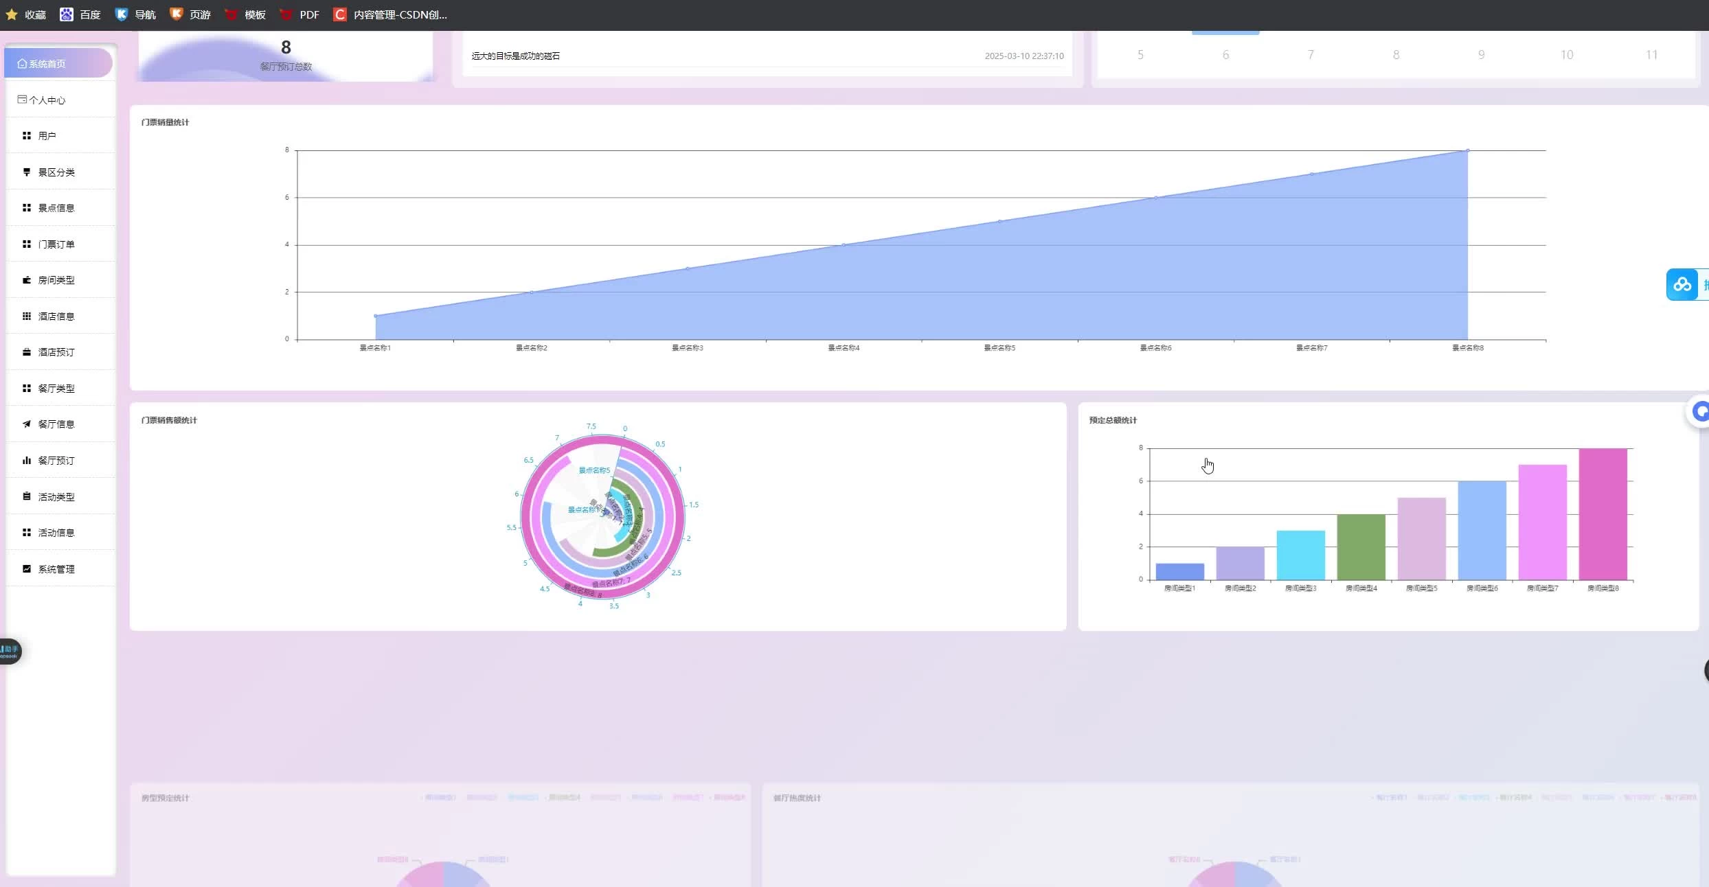1709x887 pixels.
Task: Click the 个人中心 sidebar entry
Action: pos(47,100)
